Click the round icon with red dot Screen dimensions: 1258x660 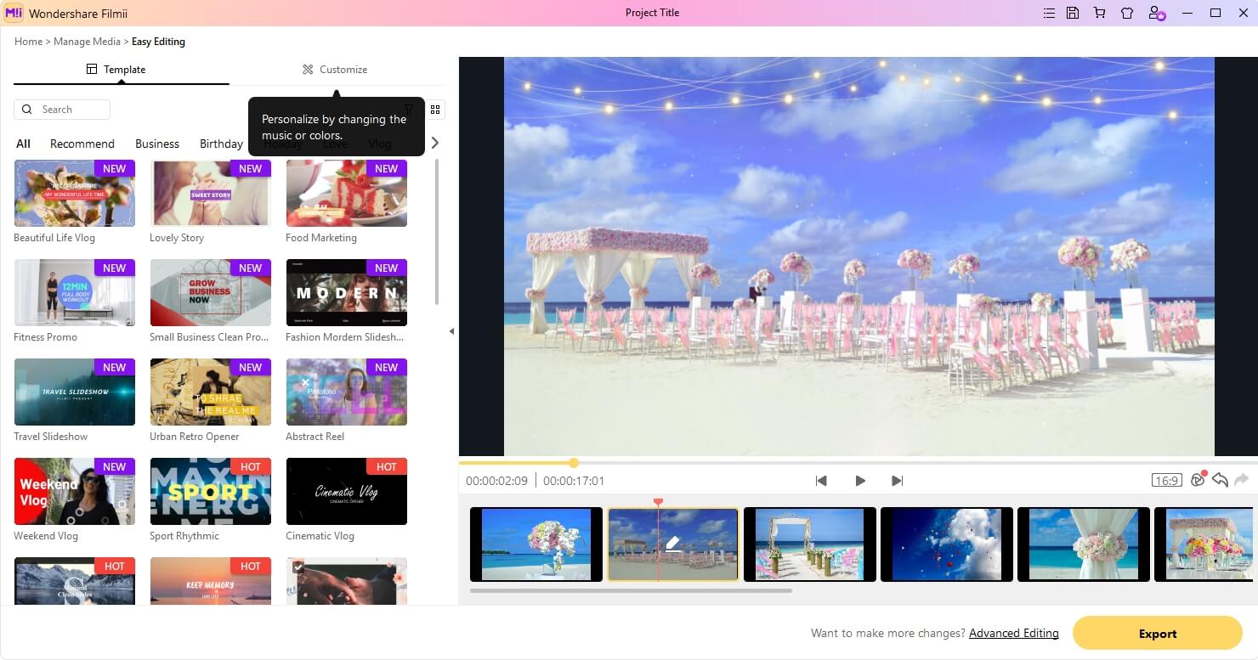tap(1198, 479)
